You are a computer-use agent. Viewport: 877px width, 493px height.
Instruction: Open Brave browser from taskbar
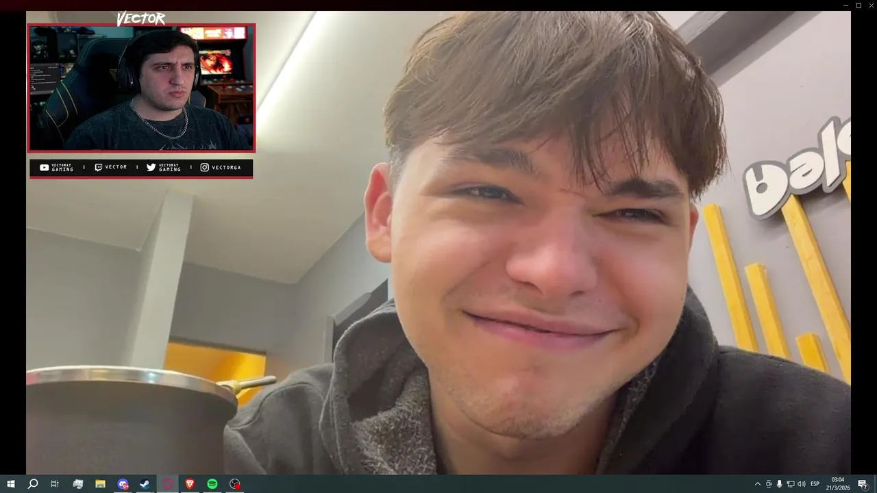point(190,484)
